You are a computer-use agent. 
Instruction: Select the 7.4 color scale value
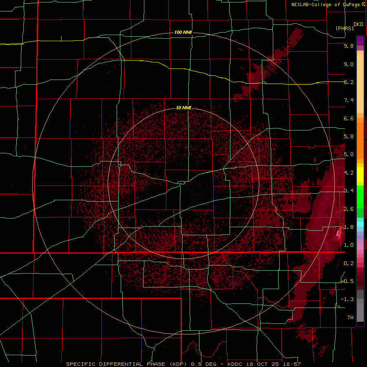[x=349, y=100]
